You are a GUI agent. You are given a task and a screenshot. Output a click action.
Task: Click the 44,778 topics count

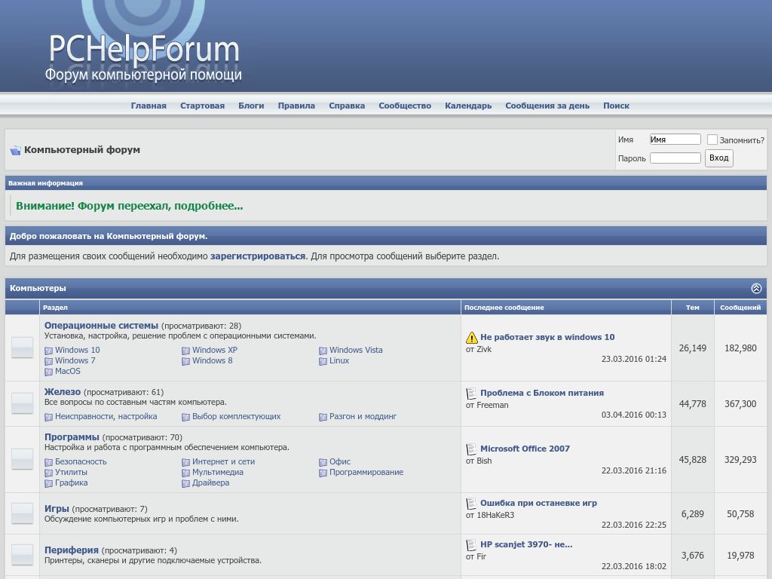[x=693, y=404]
